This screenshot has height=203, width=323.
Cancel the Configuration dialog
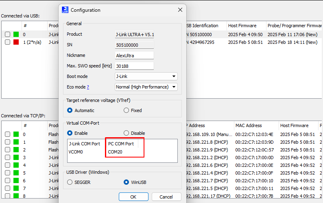pyautogui.click(x=166, y=197)
